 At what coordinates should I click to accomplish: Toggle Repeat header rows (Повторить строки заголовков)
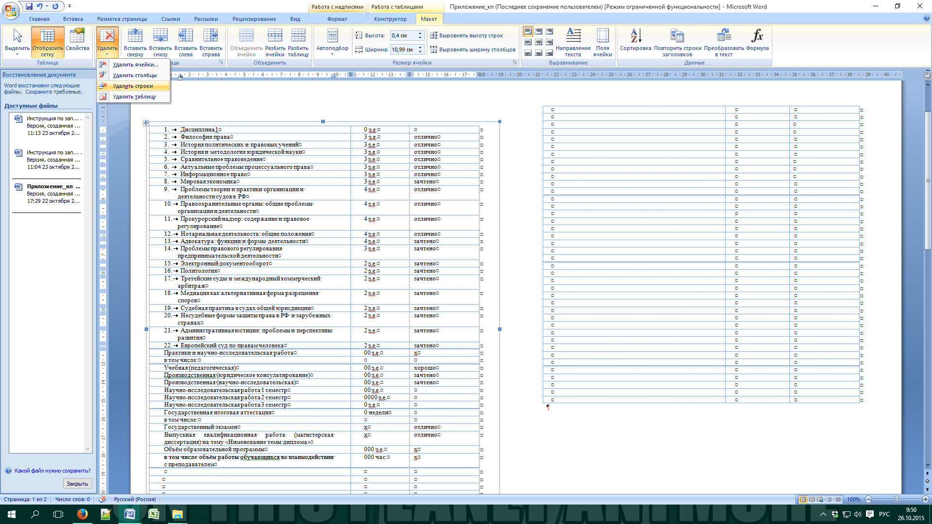(x=677, y=42)
